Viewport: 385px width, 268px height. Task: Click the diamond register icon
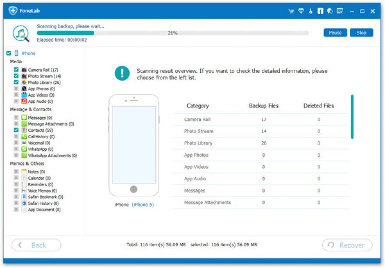301,11
